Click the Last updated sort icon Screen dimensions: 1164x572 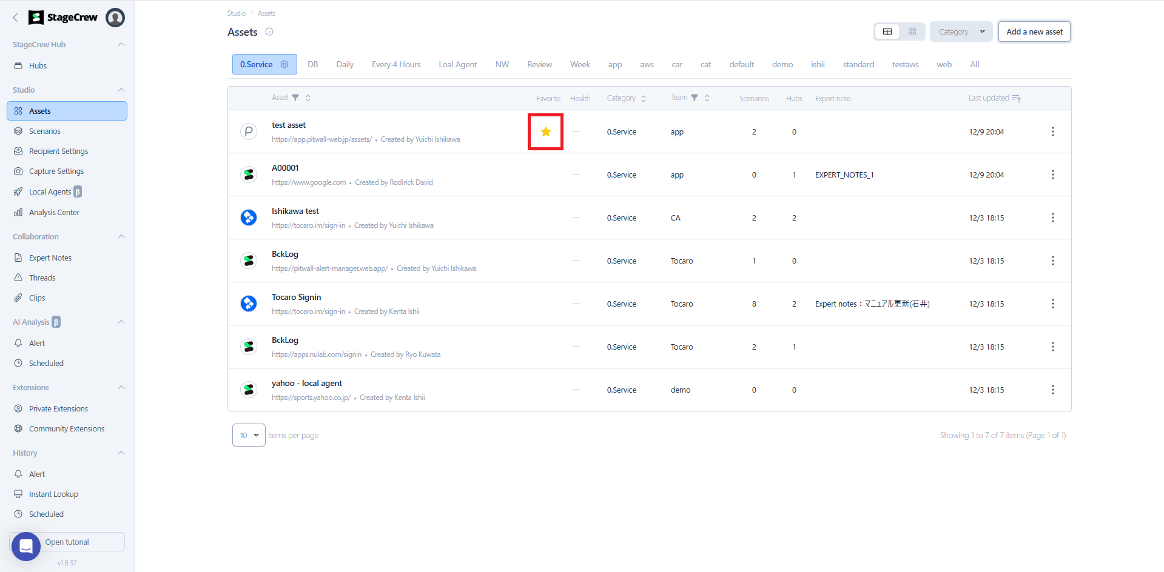(x=1017, y=98)
